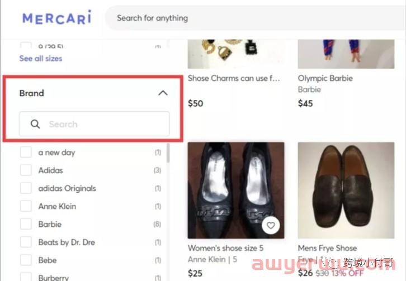Open the Olympic Barbie listing title
Viewport: 406px width, 281px height.
tap(325, 78)
